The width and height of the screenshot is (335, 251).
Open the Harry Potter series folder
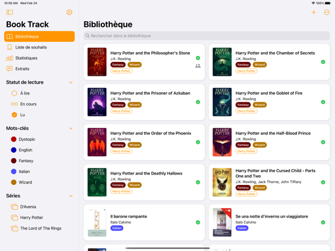pos(39,218)
